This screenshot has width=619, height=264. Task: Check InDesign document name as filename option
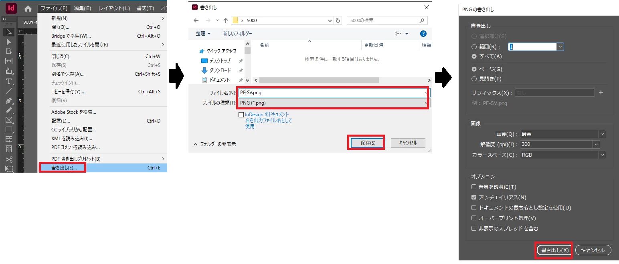[241, 115]
